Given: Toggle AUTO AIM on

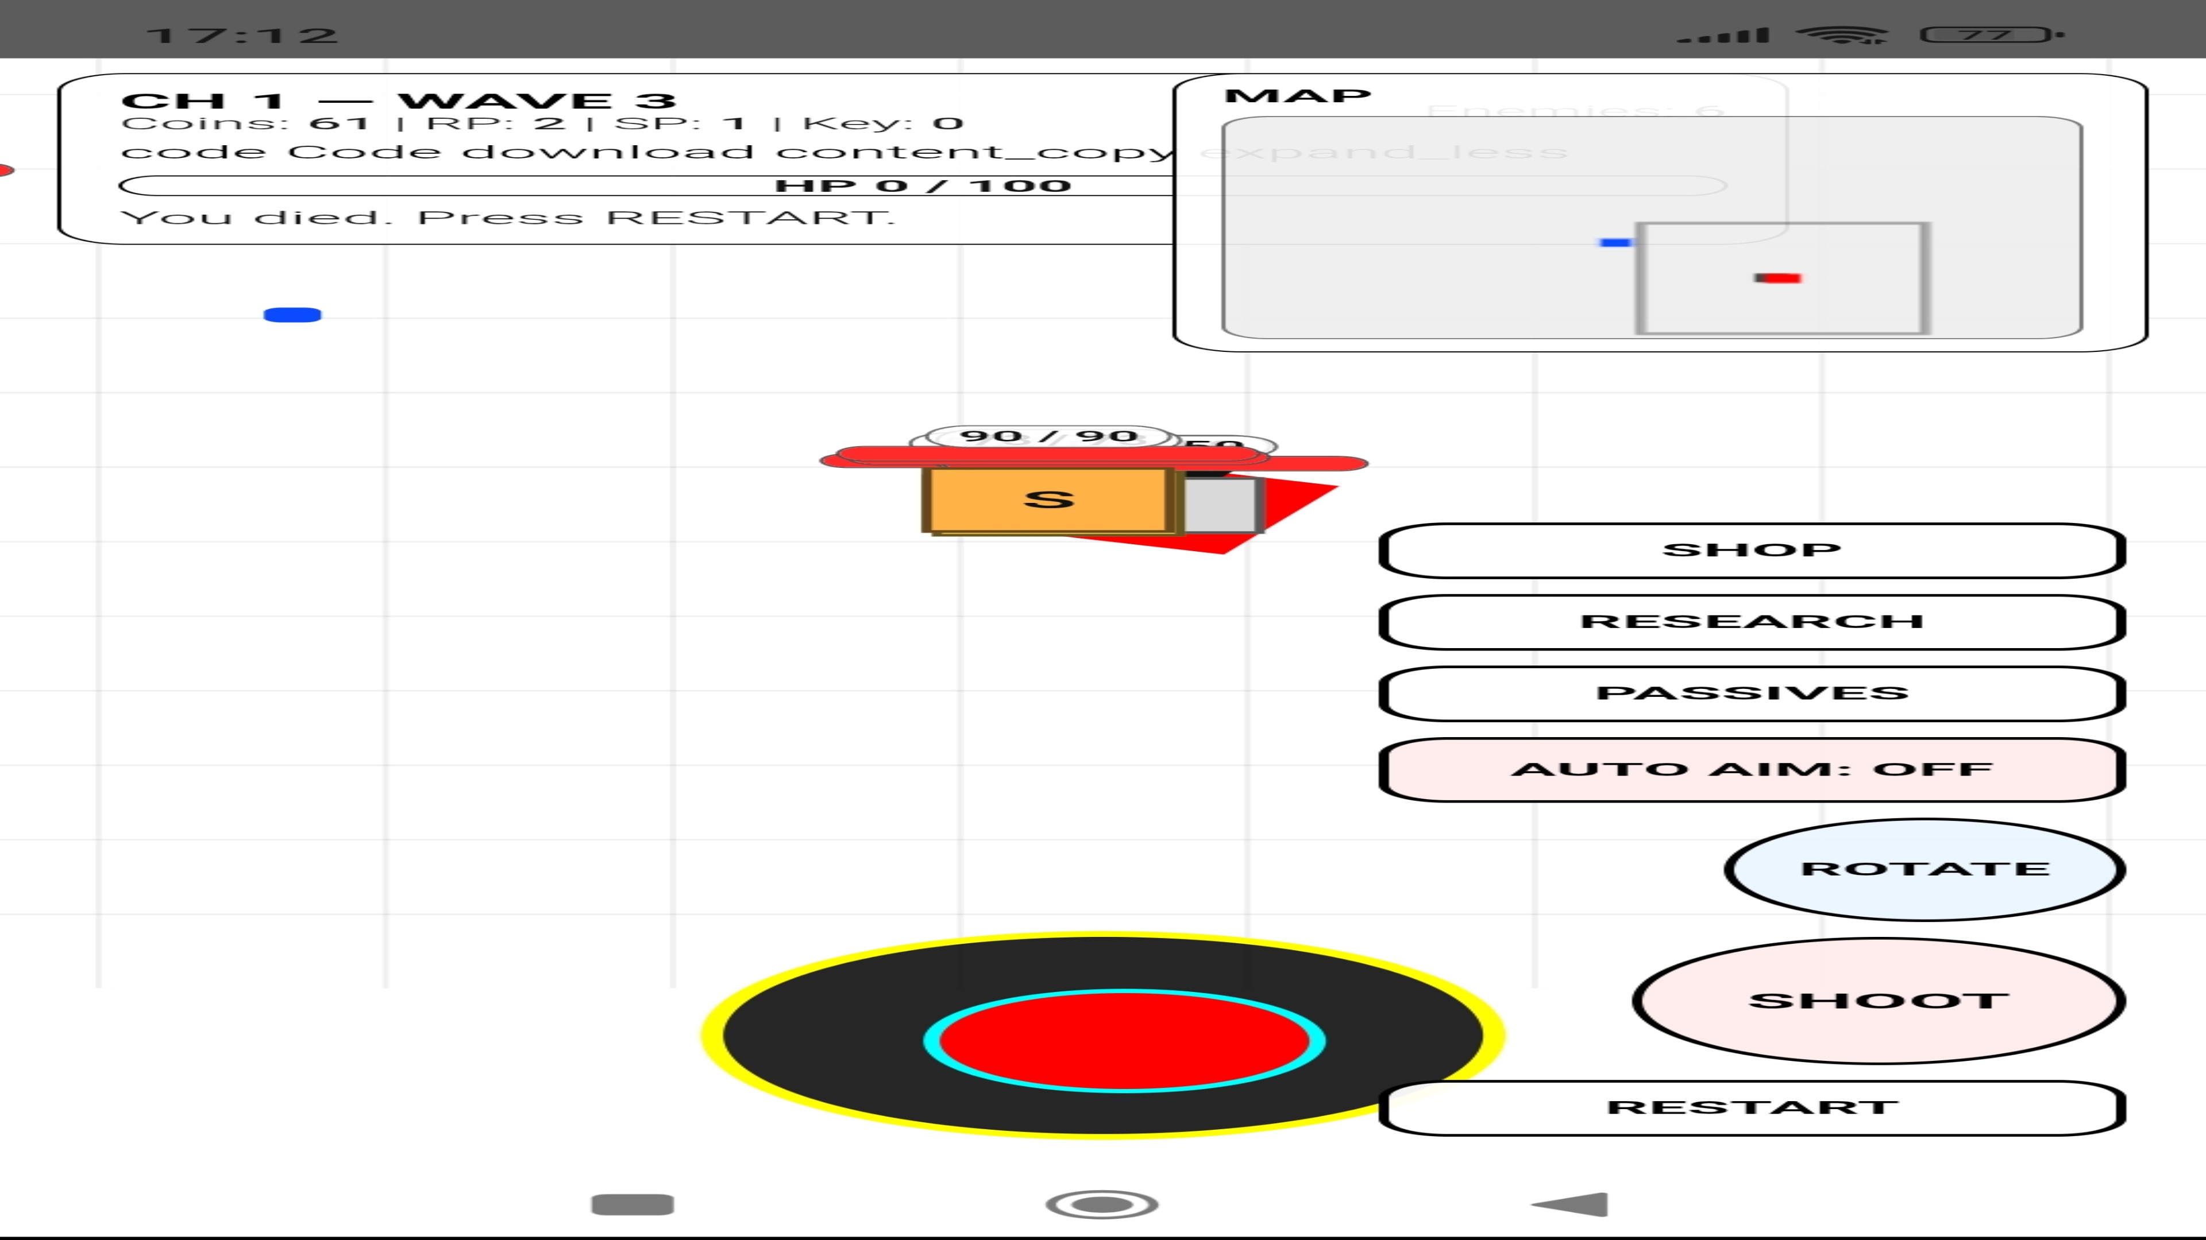Looking at the screenshot, I should pyautogui.click(x=1751, y=769).
